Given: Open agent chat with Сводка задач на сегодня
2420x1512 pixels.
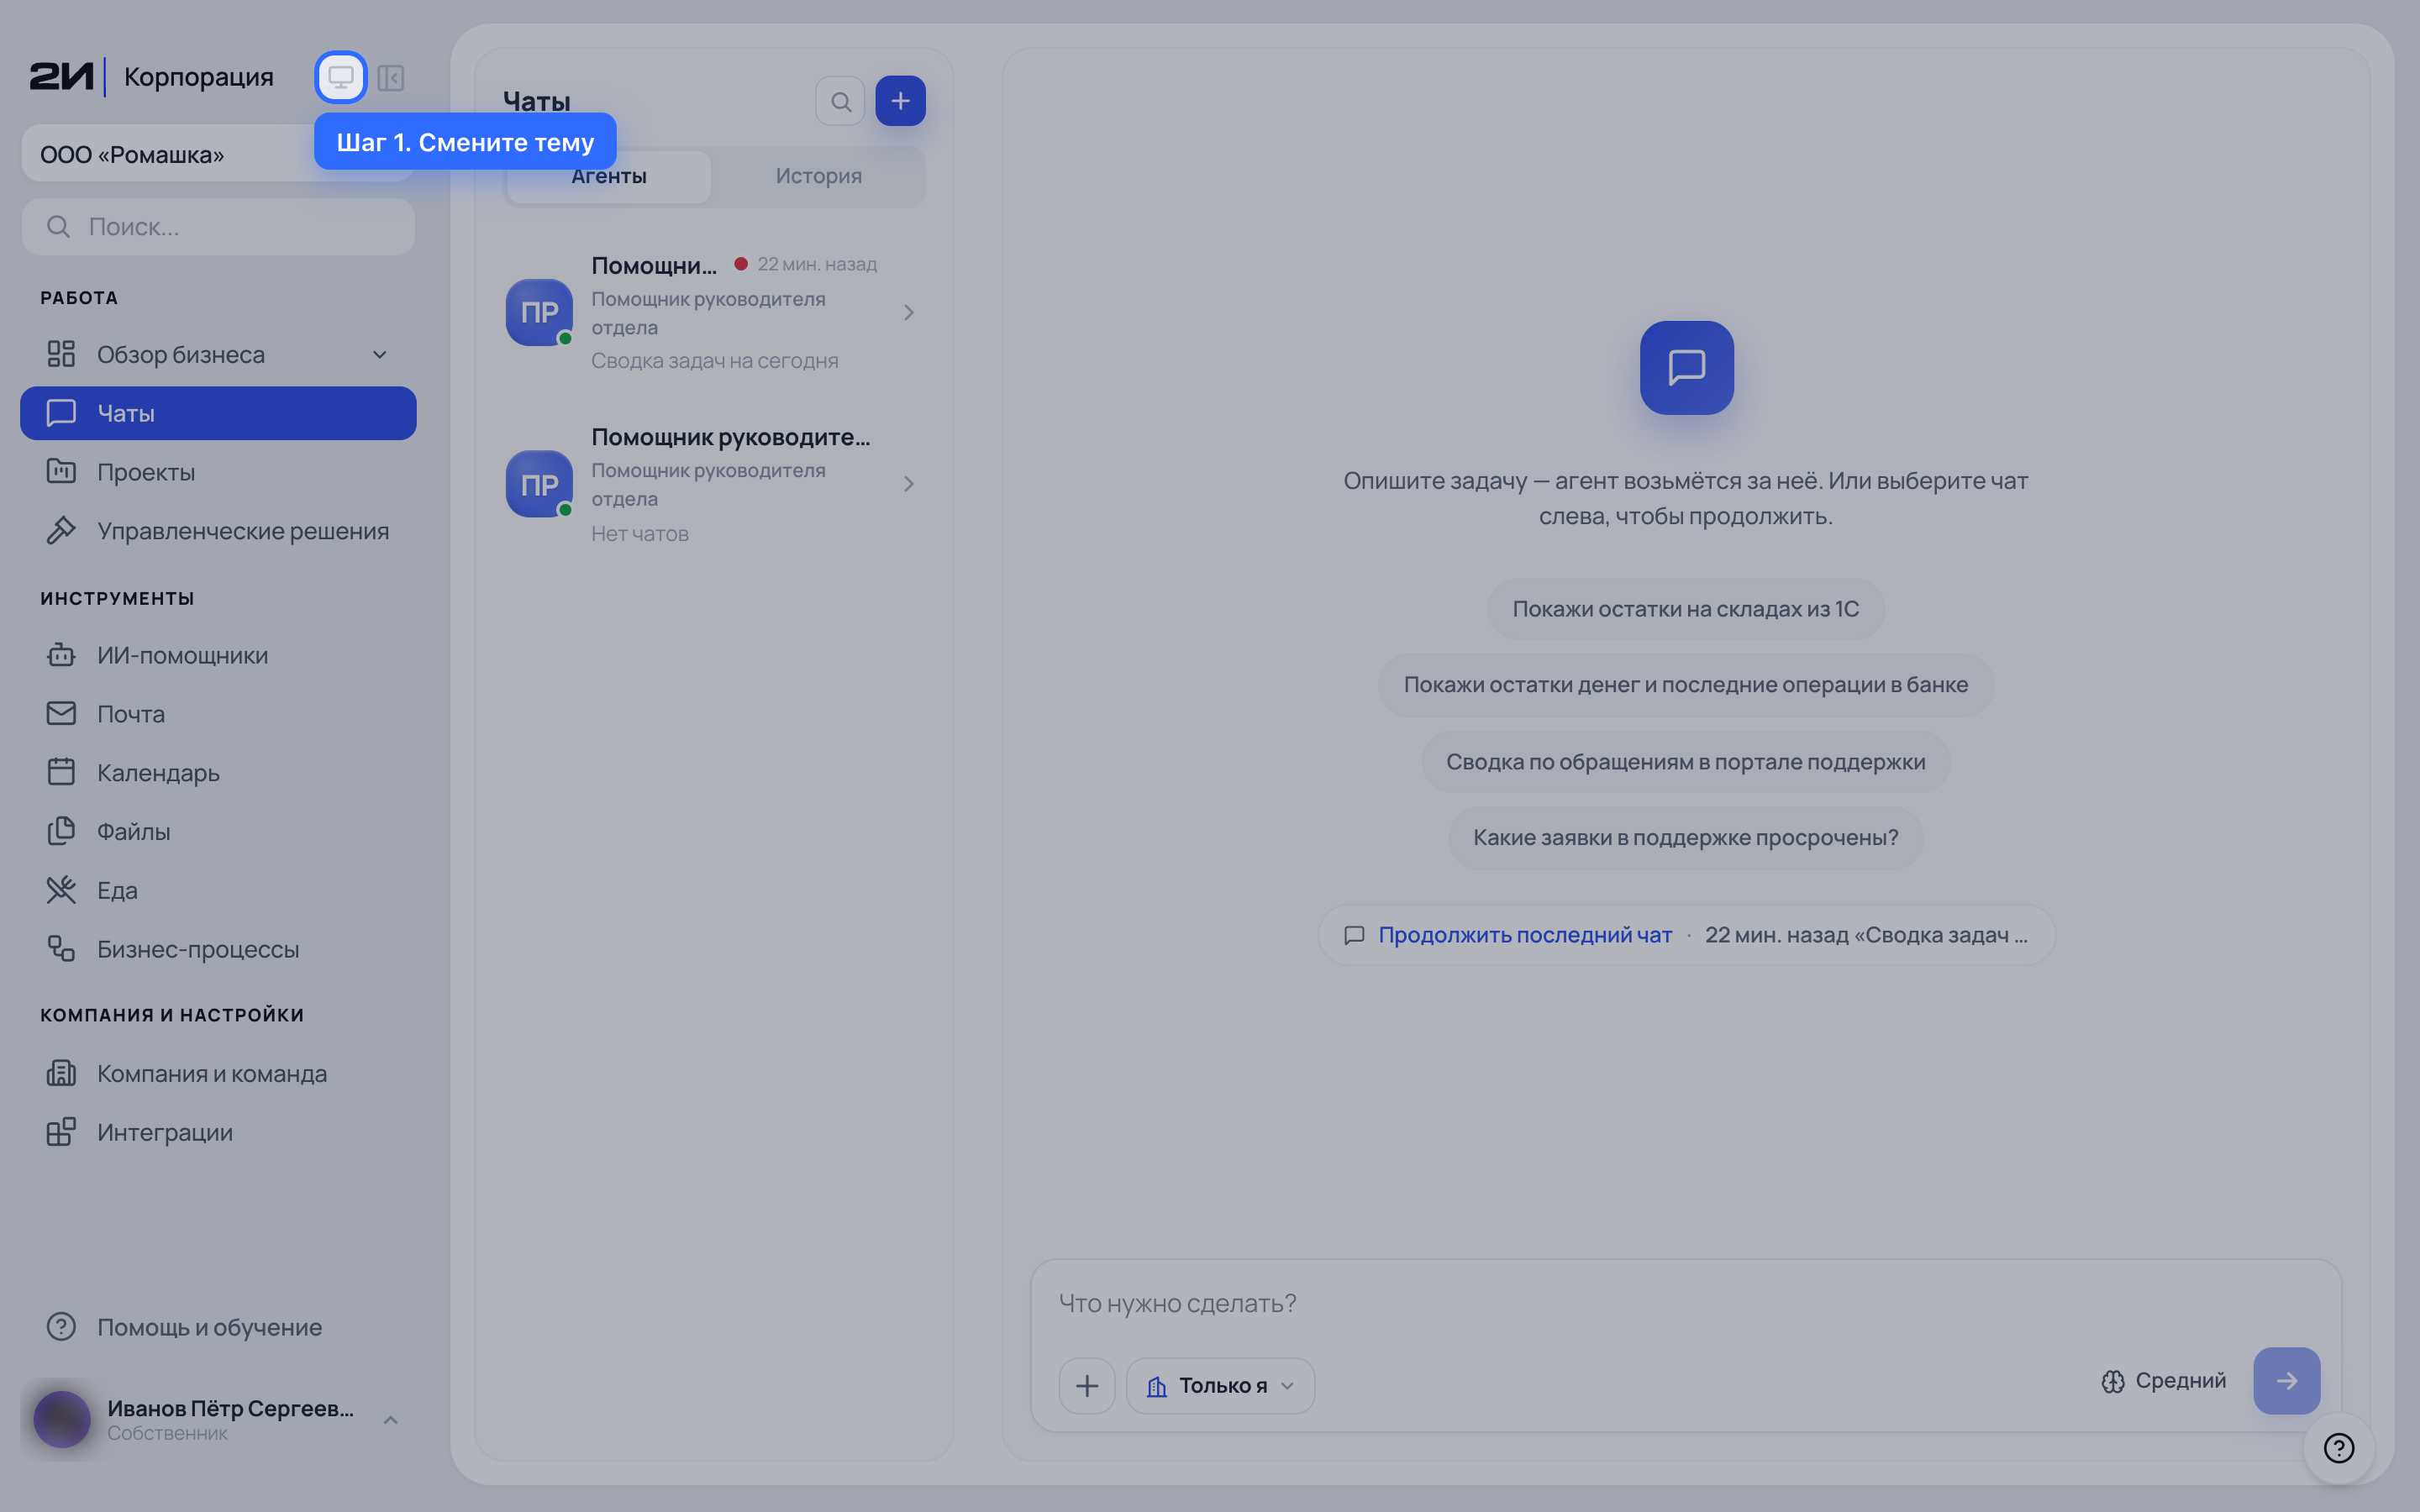Looking at the screenshot, I should (x=714, y=312).
